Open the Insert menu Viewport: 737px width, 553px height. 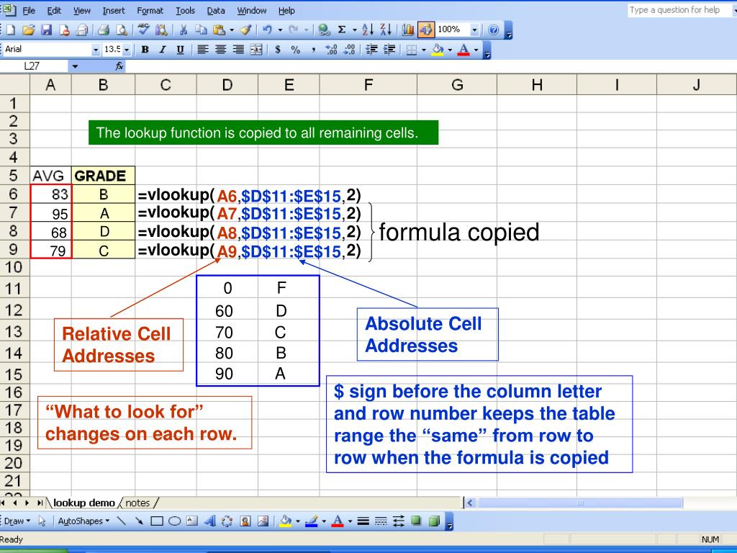114,10
